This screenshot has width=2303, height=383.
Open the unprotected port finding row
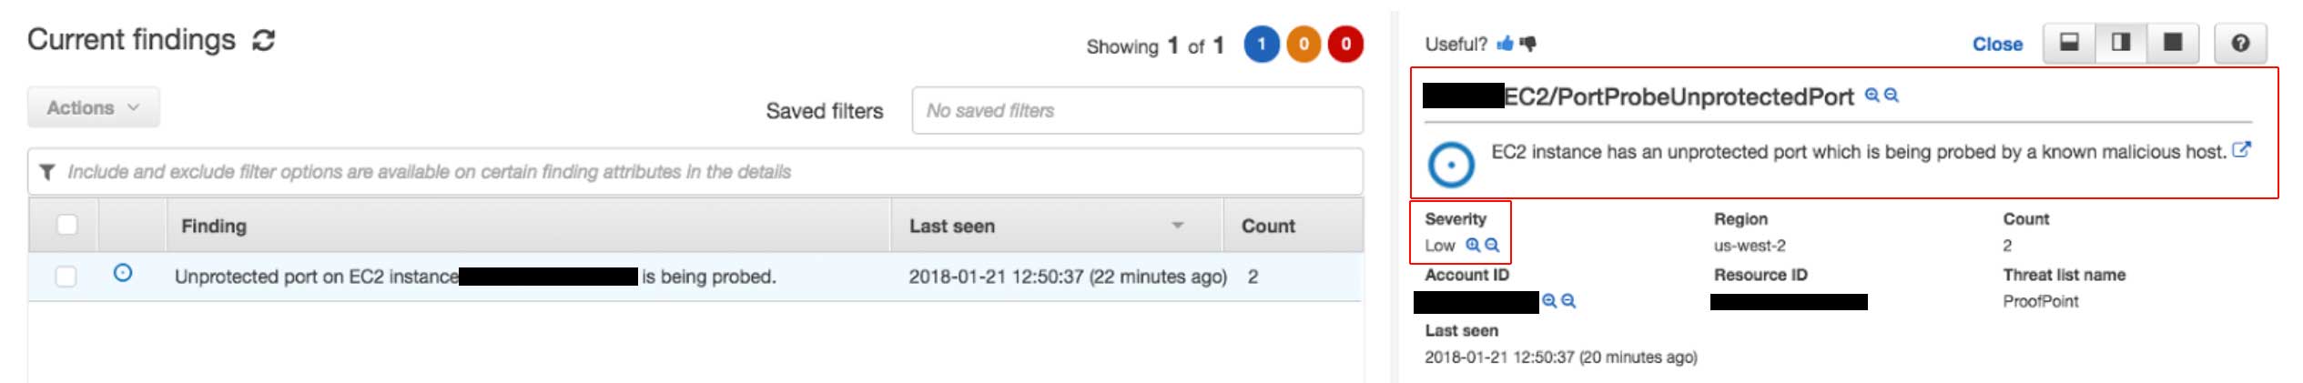(x=473, y=277)
